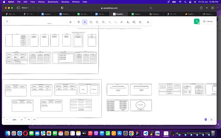Image resolution: width=221 pixels, height=138 pixels.
Task: Open Wi-Fi status menu
Action: 180,2
